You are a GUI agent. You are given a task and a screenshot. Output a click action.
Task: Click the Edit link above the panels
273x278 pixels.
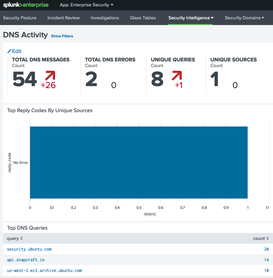(16, 51)
